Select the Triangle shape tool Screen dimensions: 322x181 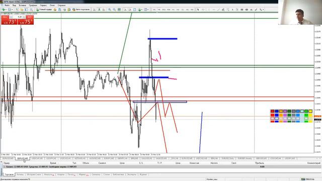click(x=251, y=10)
